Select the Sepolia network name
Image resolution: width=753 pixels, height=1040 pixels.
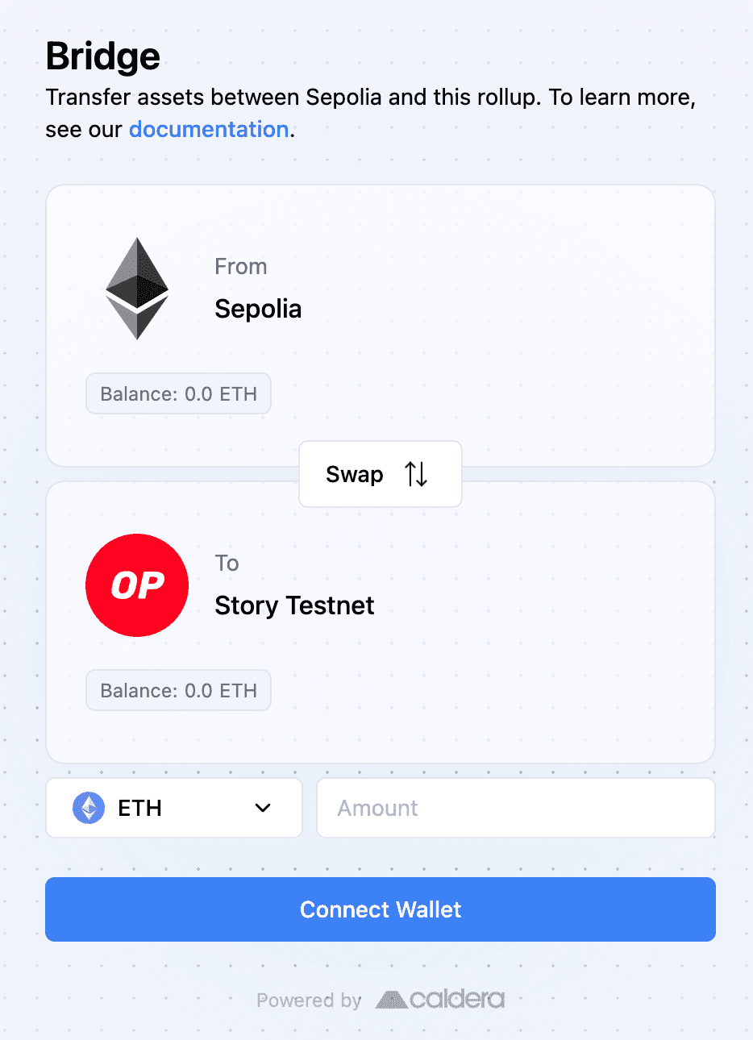(258, 309)
